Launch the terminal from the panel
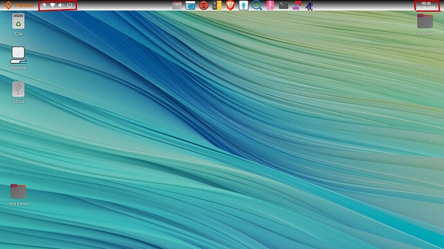Screen dimensions: 444x249 (283, 5)
